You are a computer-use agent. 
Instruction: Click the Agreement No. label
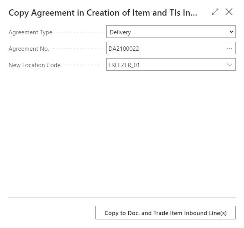(29, 49)
